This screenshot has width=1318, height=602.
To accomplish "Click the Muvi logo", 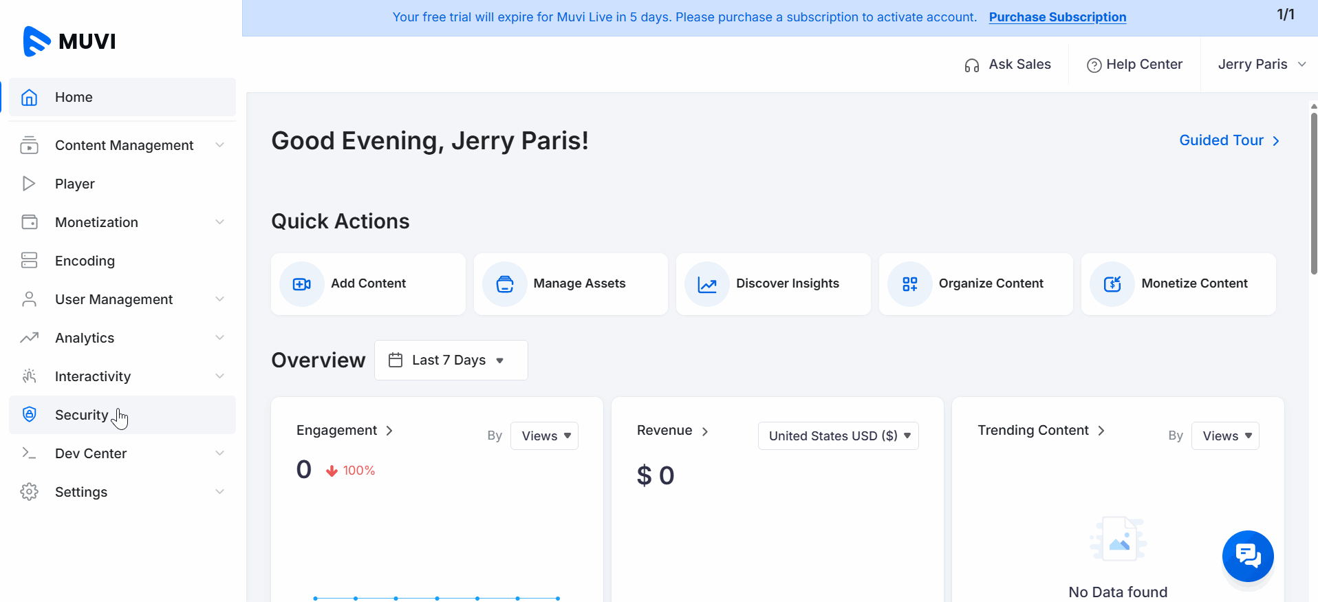I will pyautogui.click(x=69, y=41).
